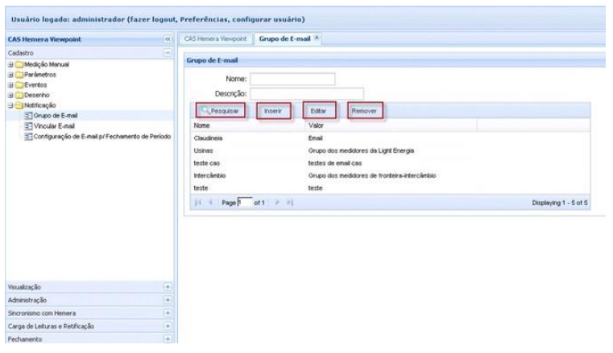Switch to the CAS Hemera Viewpoint tab
613x353 pixels.
215,39
